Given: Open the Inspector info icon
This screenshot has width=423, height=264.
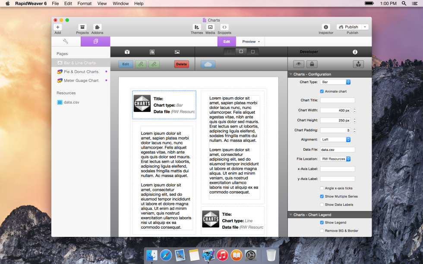Looking at the screenshot, I should click(x=326, y=27).
